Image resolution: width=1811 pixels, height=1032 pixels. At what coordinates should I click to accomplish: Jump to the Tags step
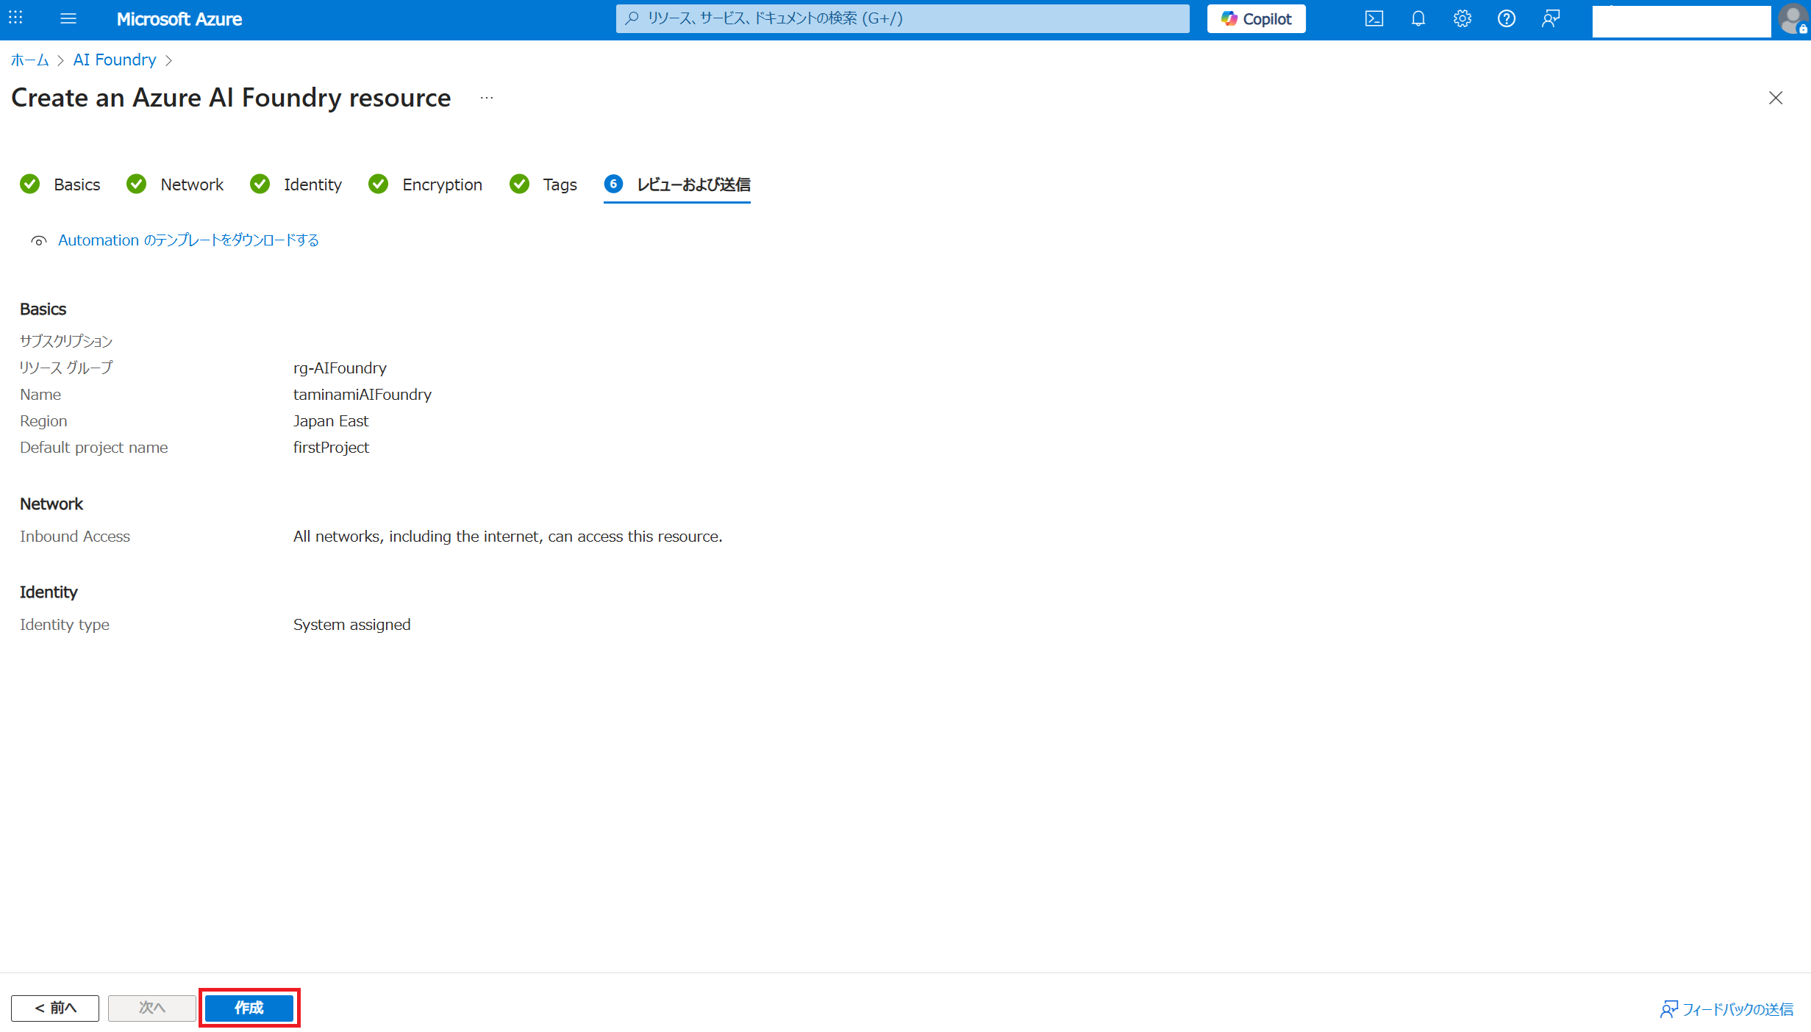559,184
